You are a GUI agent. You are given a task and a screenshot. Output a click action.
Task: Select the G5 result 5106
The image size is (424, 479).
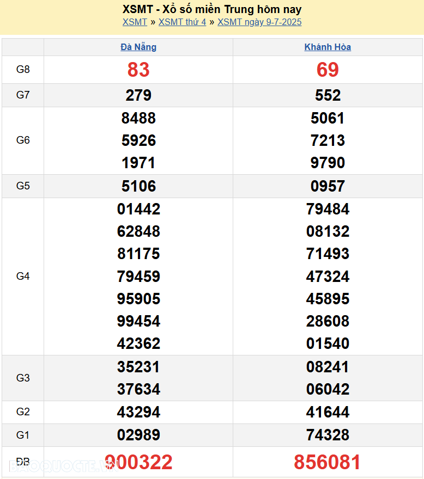(138, 186)
